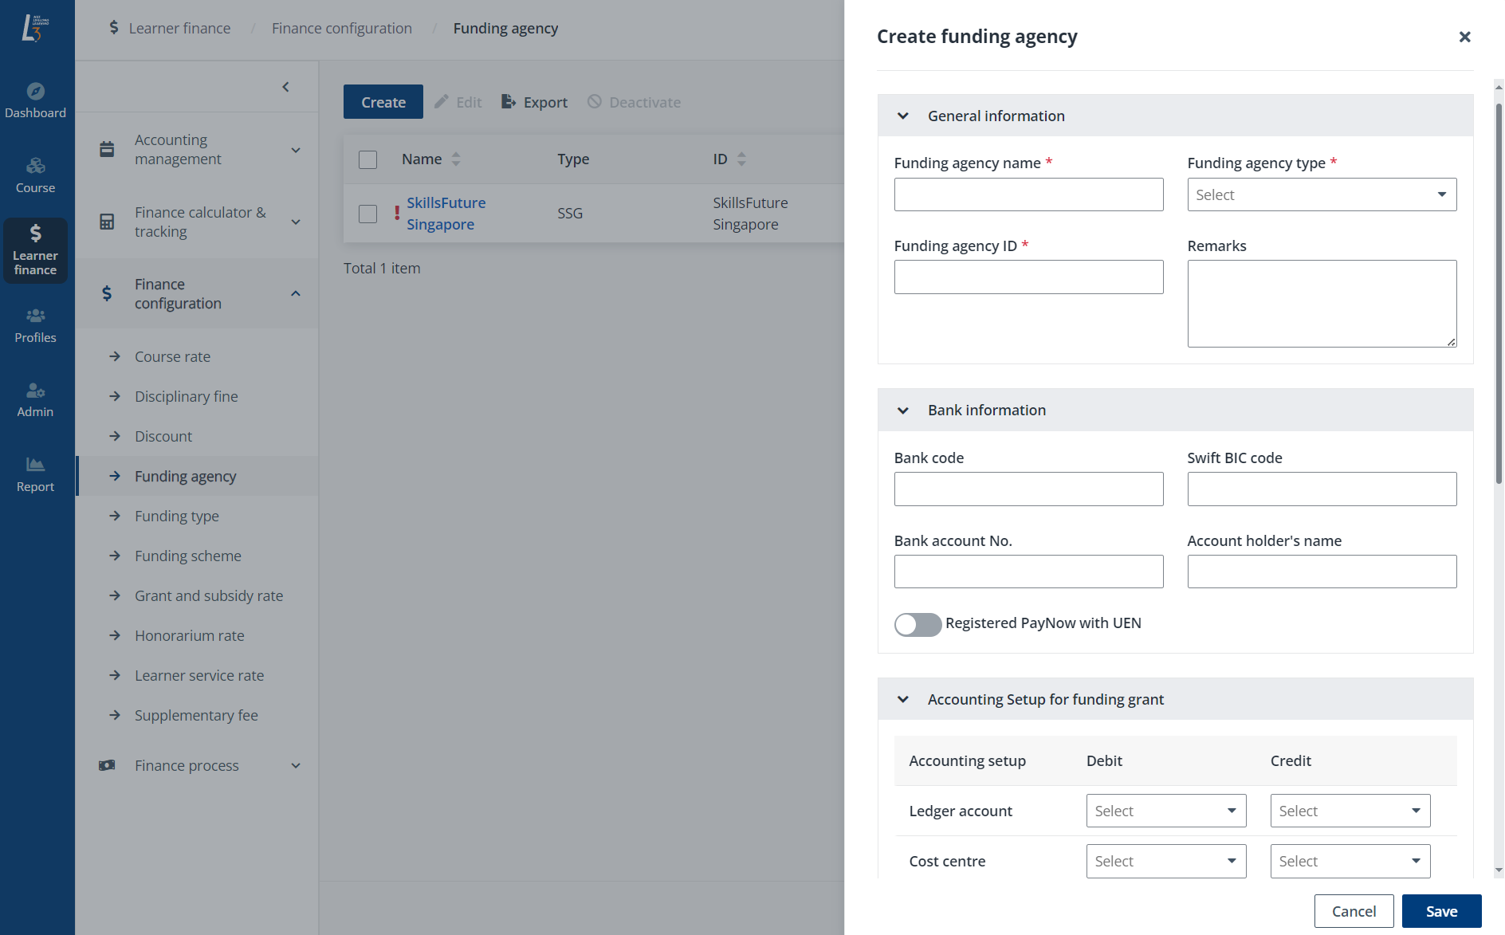Expand the Finance process menu
Image resolution: width=1505 pixels, height=935 pixels.
(x=196, y=764)
